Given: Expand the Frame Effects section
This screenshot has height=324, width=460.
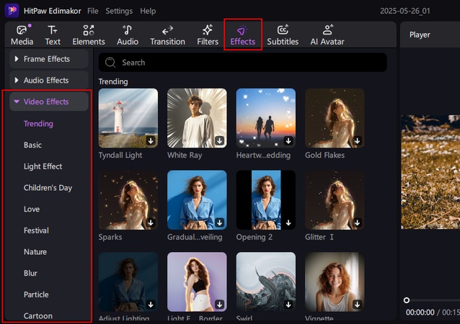Looking at the screenshot, I should click(49, 59).
